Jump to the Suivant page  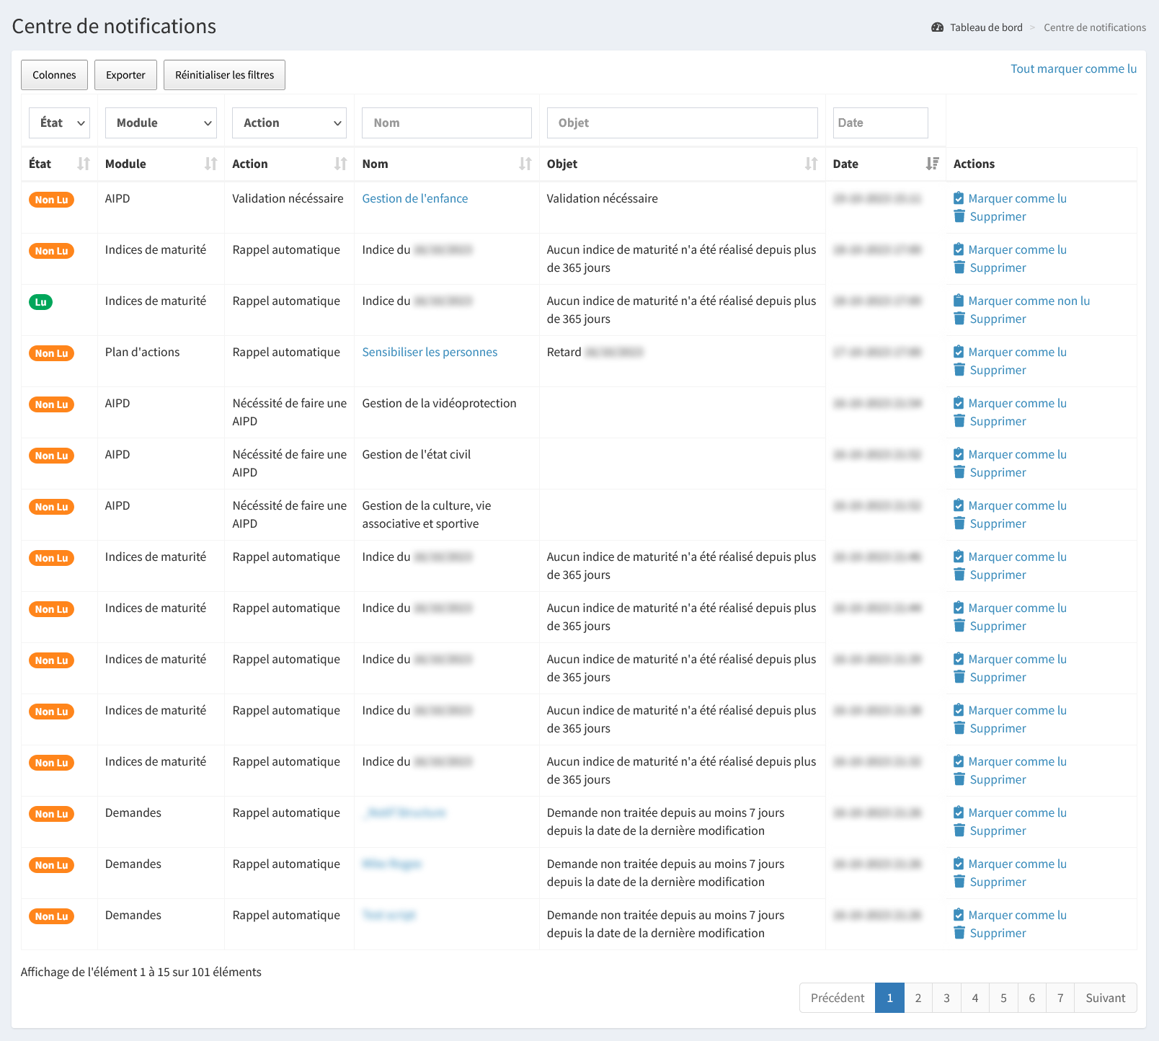coord(1105,998)
